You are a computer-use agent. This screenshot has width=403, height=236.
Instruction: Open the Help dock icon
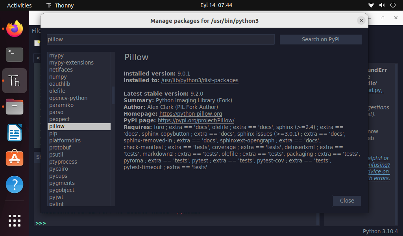[x=15, y=184]
